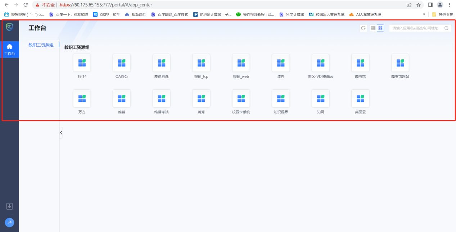Image resolution: width=456 pixels, height=232 pixels.
Task: Open the 知网 application
Action: tap(320, 99)
